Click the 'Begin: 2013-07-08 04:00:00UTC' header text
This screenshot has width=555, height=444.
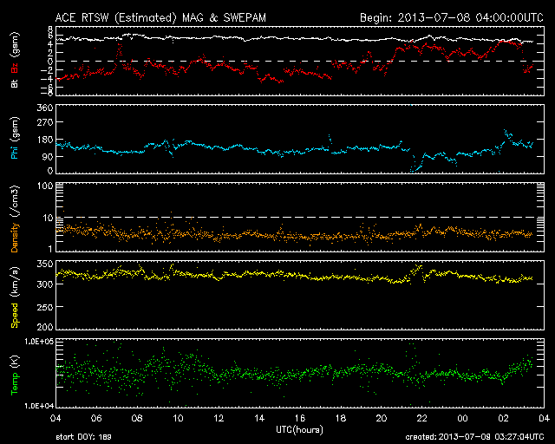pyautogui.click(x=452, y=17)
